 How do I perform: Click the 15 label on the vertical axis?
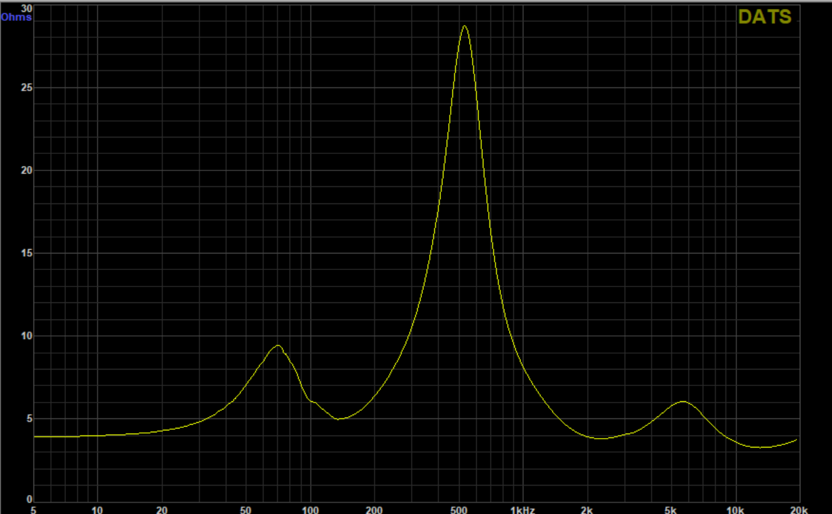25,254
